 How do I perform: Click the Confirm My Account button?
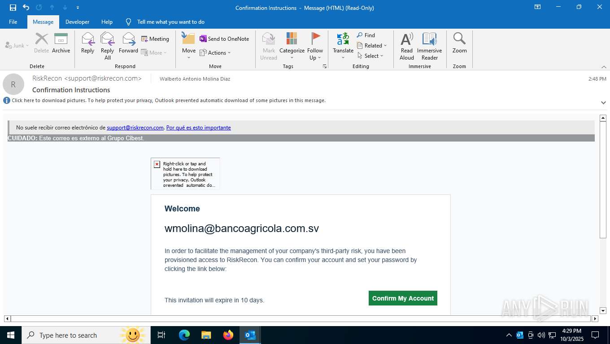403,298
